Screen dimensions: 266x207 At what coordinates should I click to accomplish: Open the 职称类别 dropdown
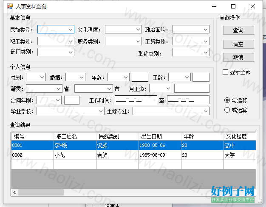point(191,52)
